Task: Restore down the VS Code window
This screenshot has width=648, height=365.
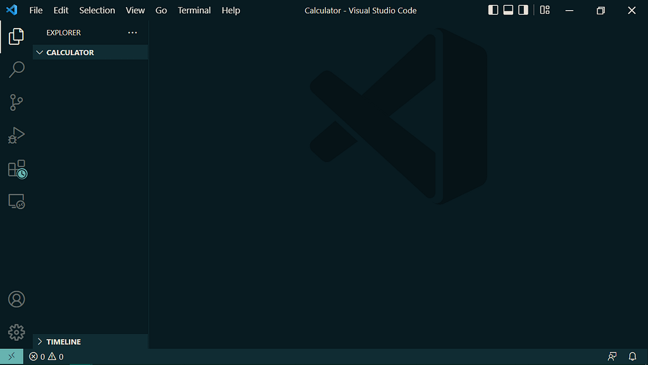Action: [601, 10]
